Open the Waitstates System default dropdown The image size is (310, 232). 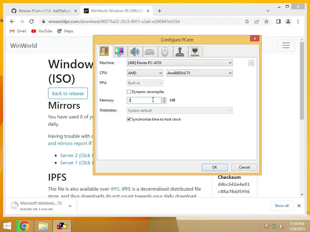(x=180, y=111)
